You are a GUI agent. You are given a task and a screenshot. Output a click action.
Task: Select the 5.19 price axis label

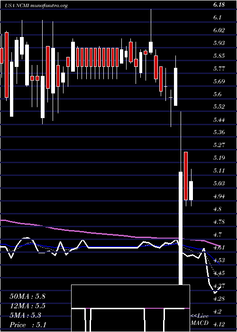(x=219, y=158)
